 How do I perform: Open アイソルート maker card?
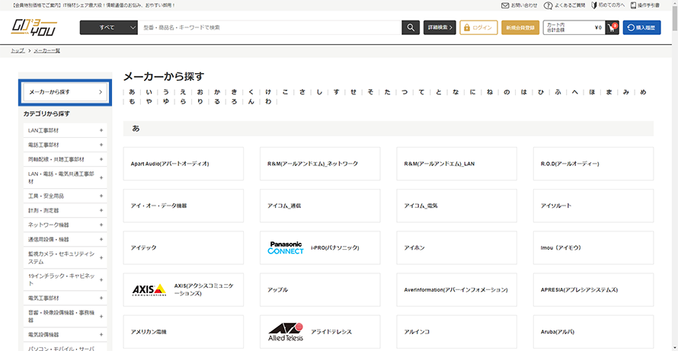pos(593,206)
